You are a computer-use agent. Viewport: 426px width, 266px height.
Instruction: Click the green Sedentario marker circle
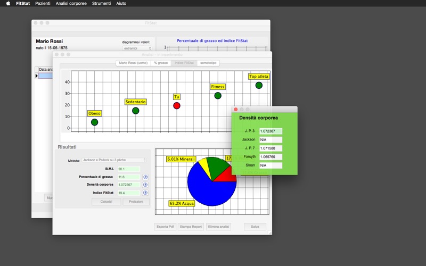pyautogui.click(x=136, y=111)
